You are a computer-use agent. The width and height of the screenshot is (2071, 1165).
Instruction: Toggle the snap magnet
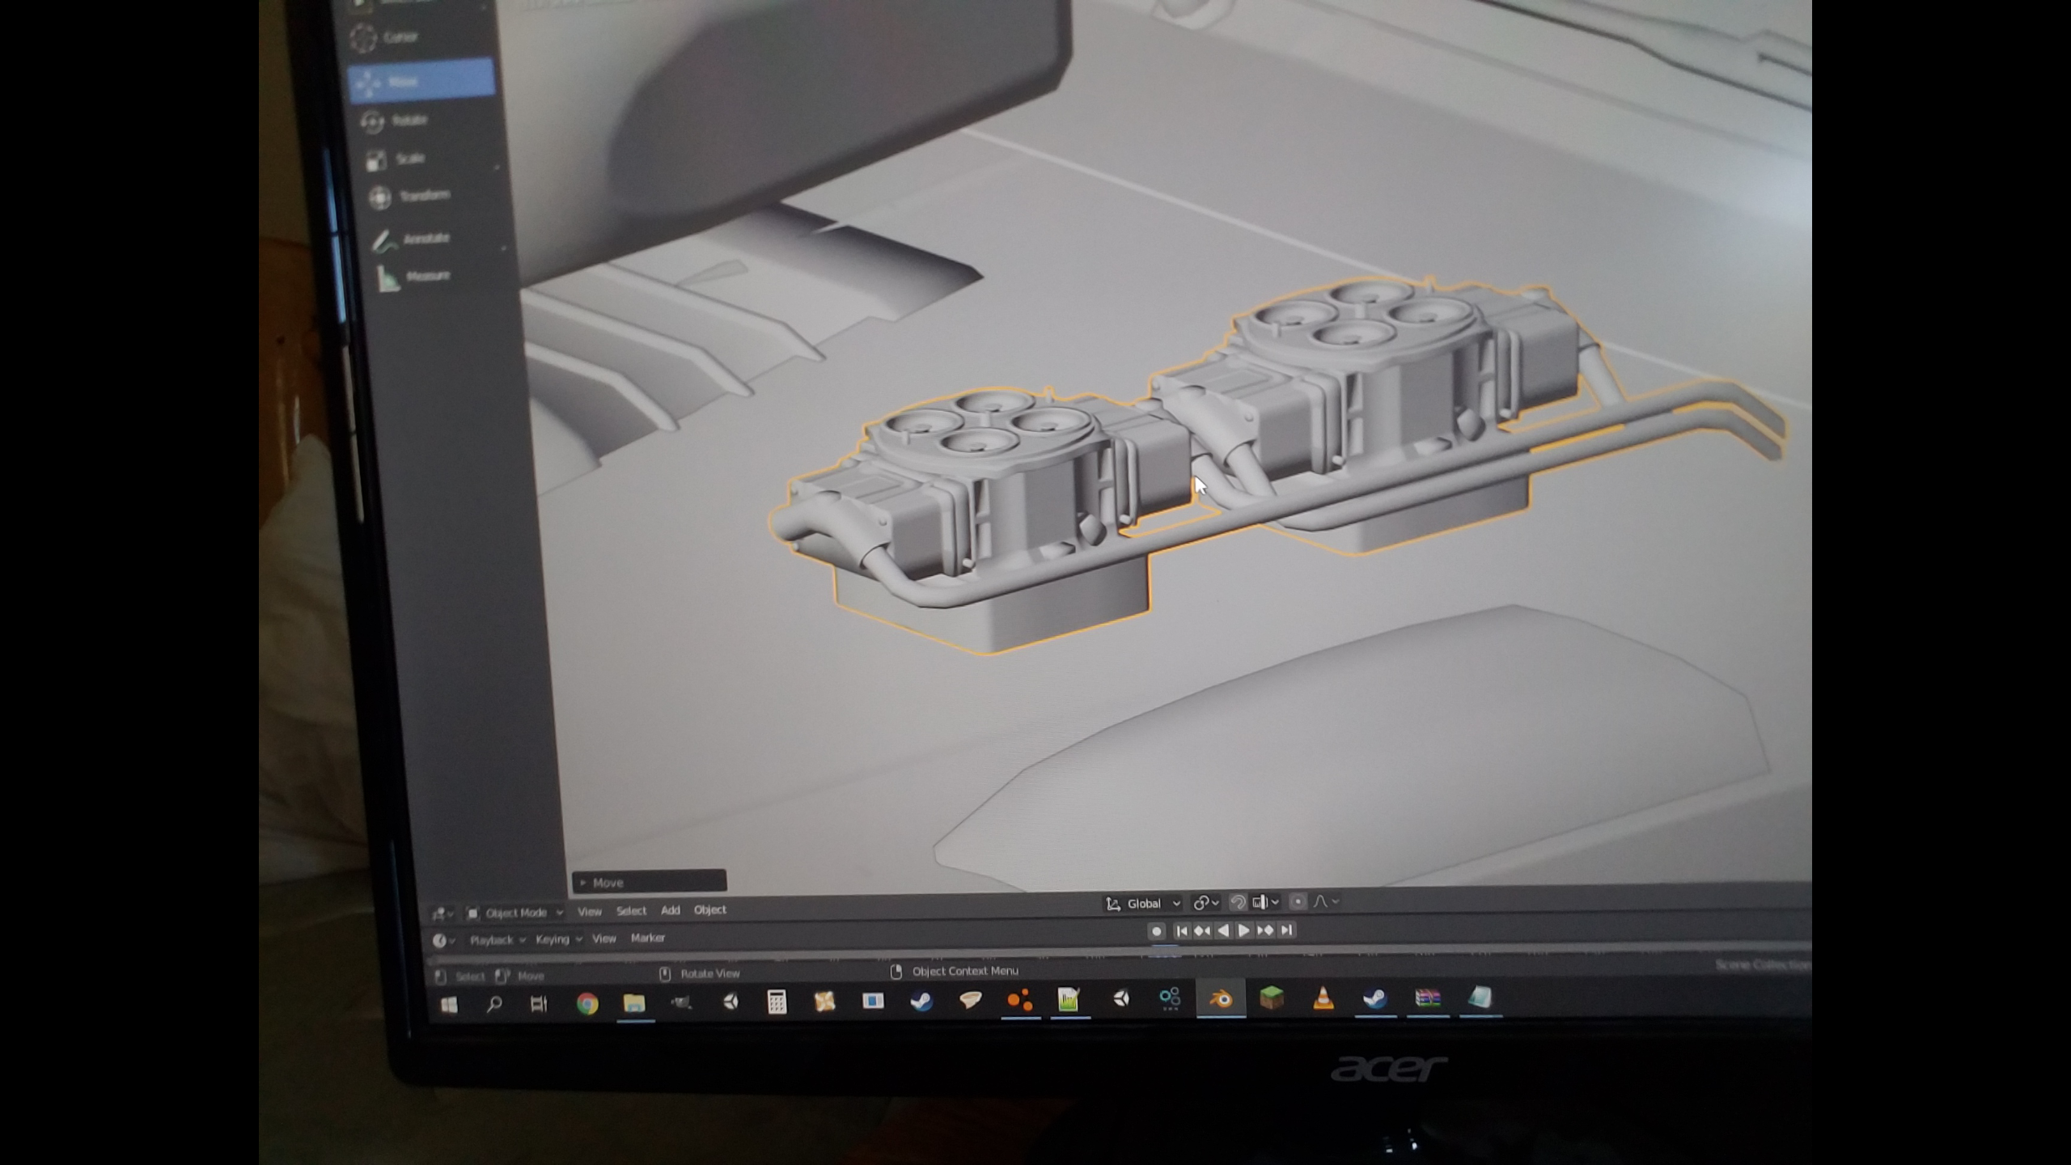click(x=1237, y=902)
